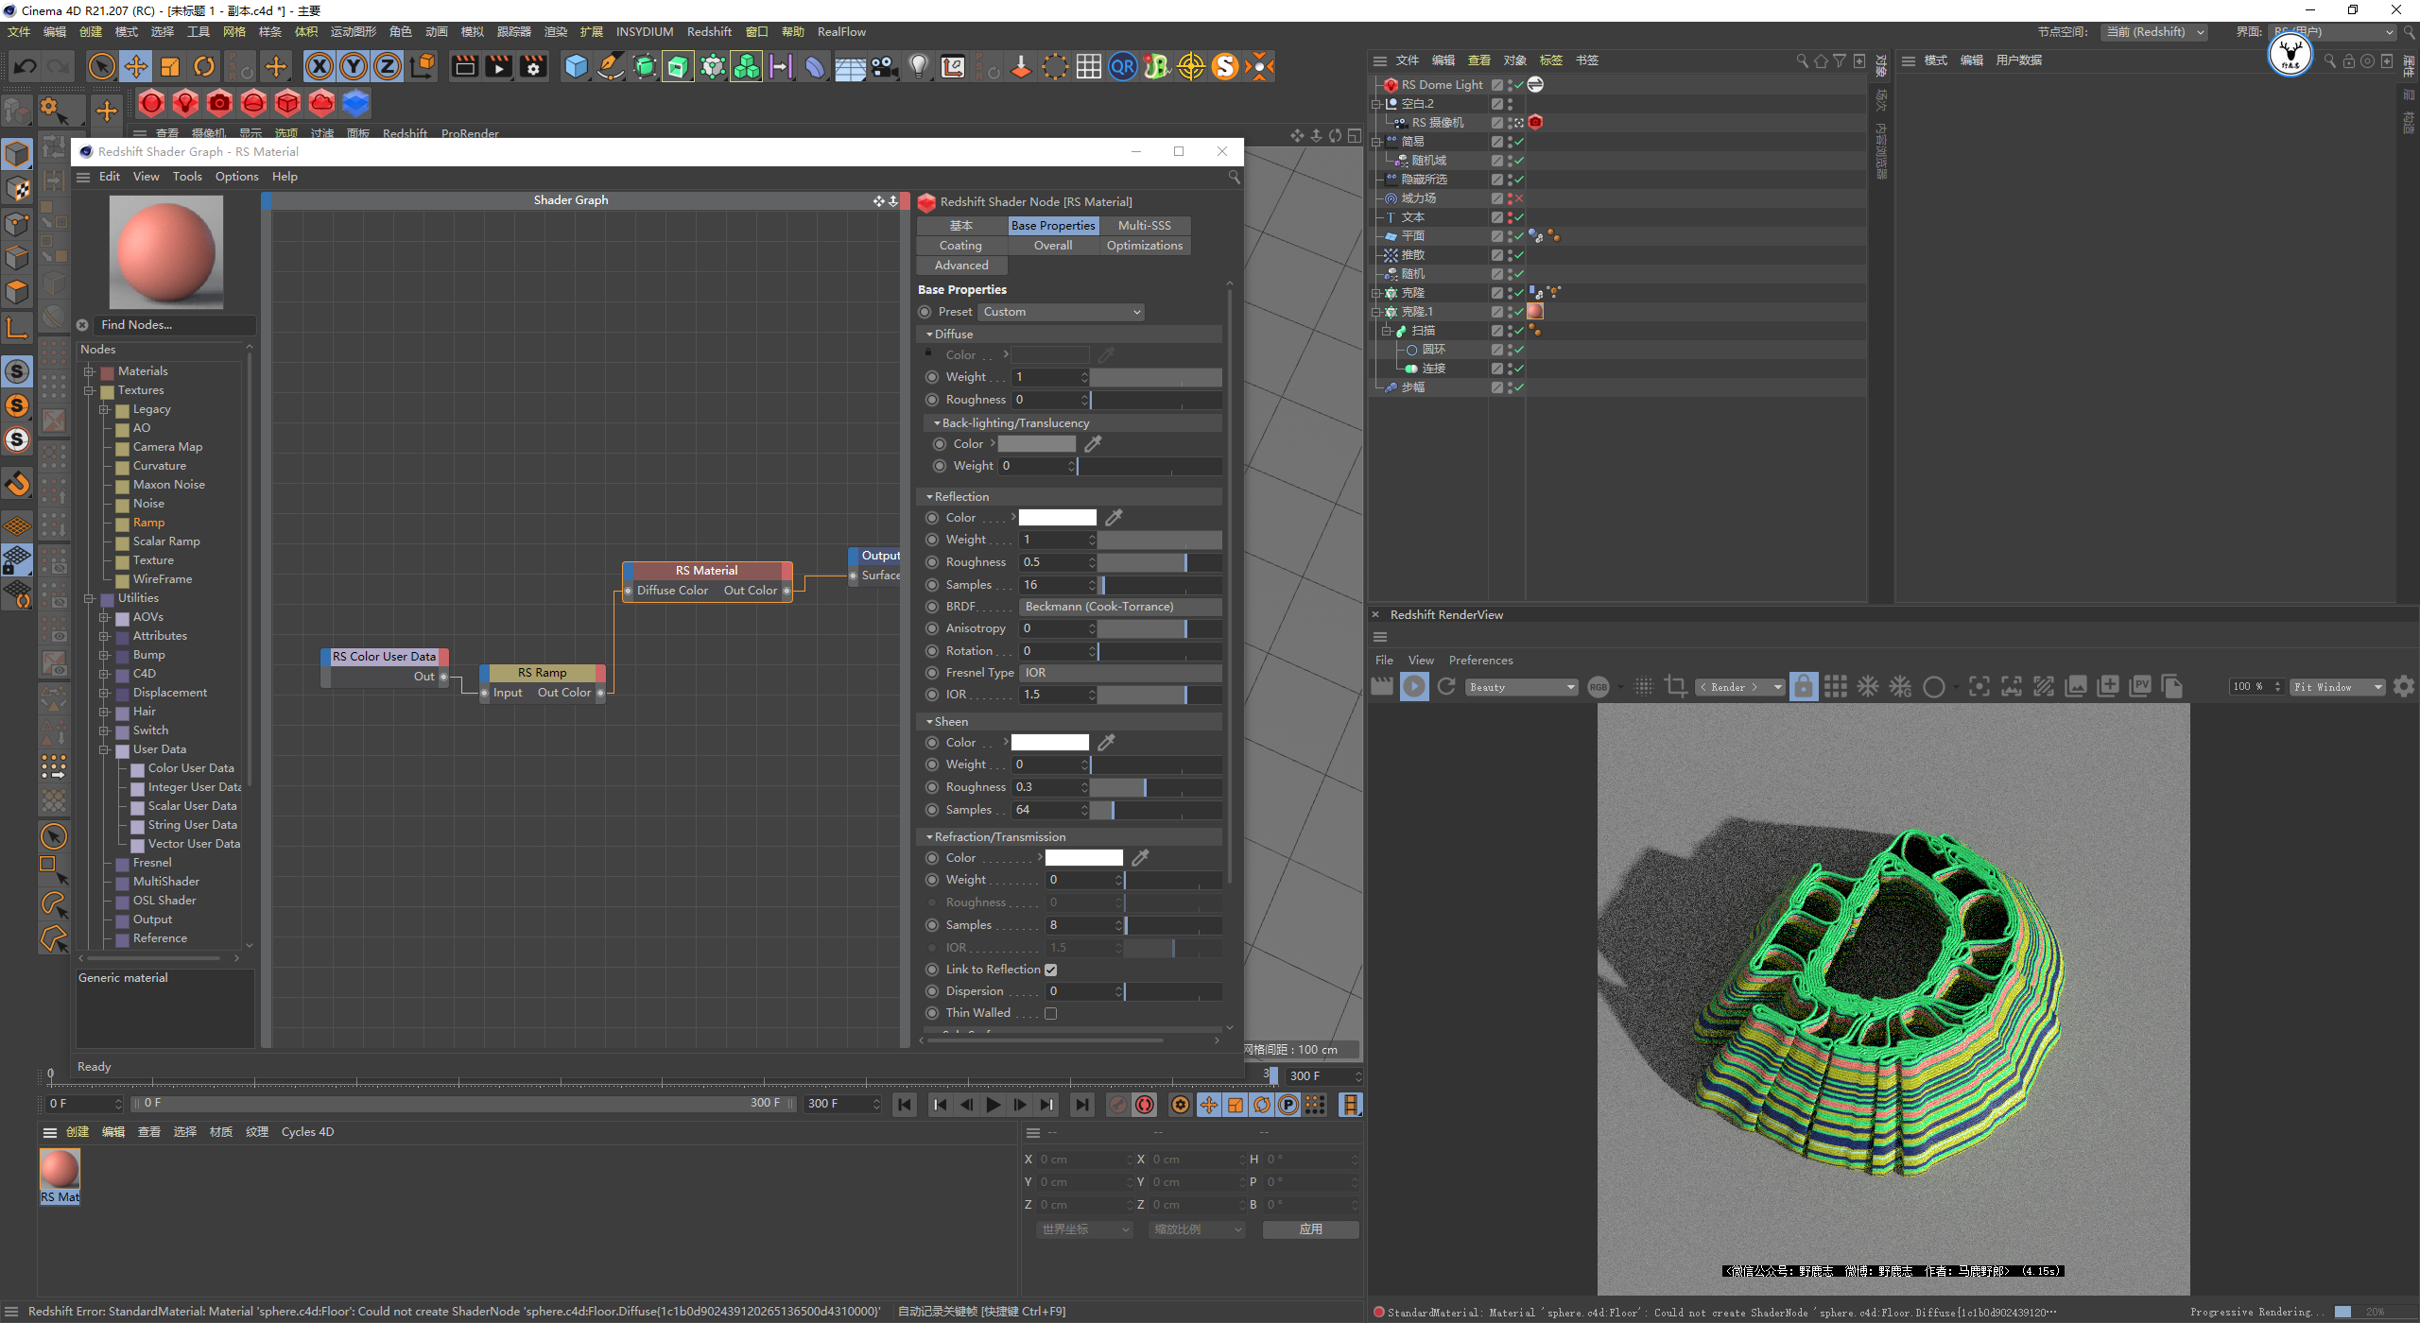Open the Redshift menu in menu bar
The image size is (2420, 1323).
709,32
